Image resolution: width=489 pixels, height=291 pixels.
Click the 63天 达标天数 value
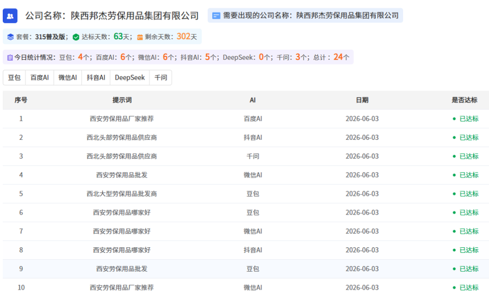pyautogui.click(x=121, y=36)
